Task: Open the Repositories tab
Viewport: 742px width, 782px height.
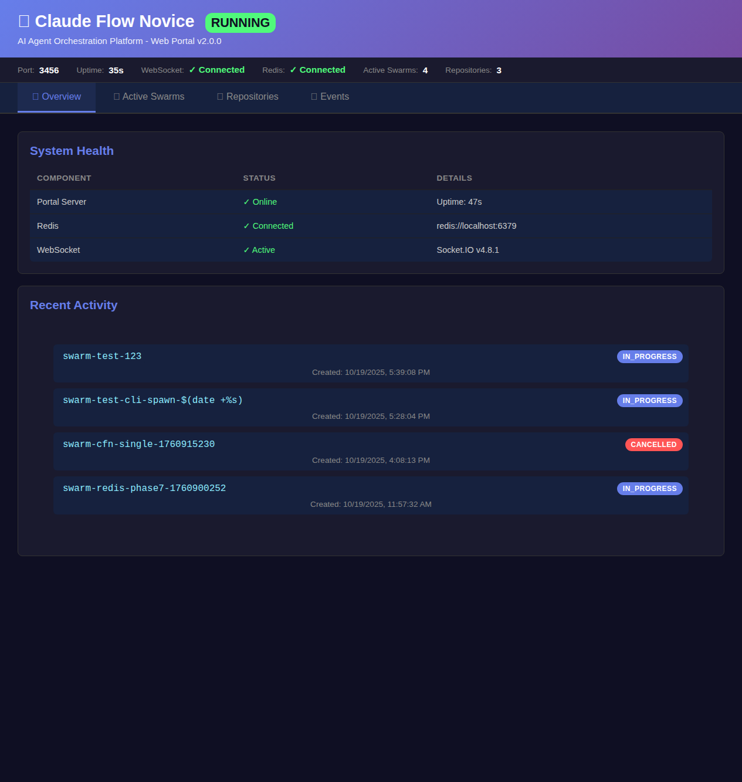Action: tap(248, 97)
